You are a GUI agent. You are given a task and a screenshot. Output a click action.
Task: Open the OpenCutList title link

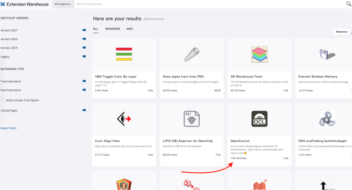click(x=241, y=141)
